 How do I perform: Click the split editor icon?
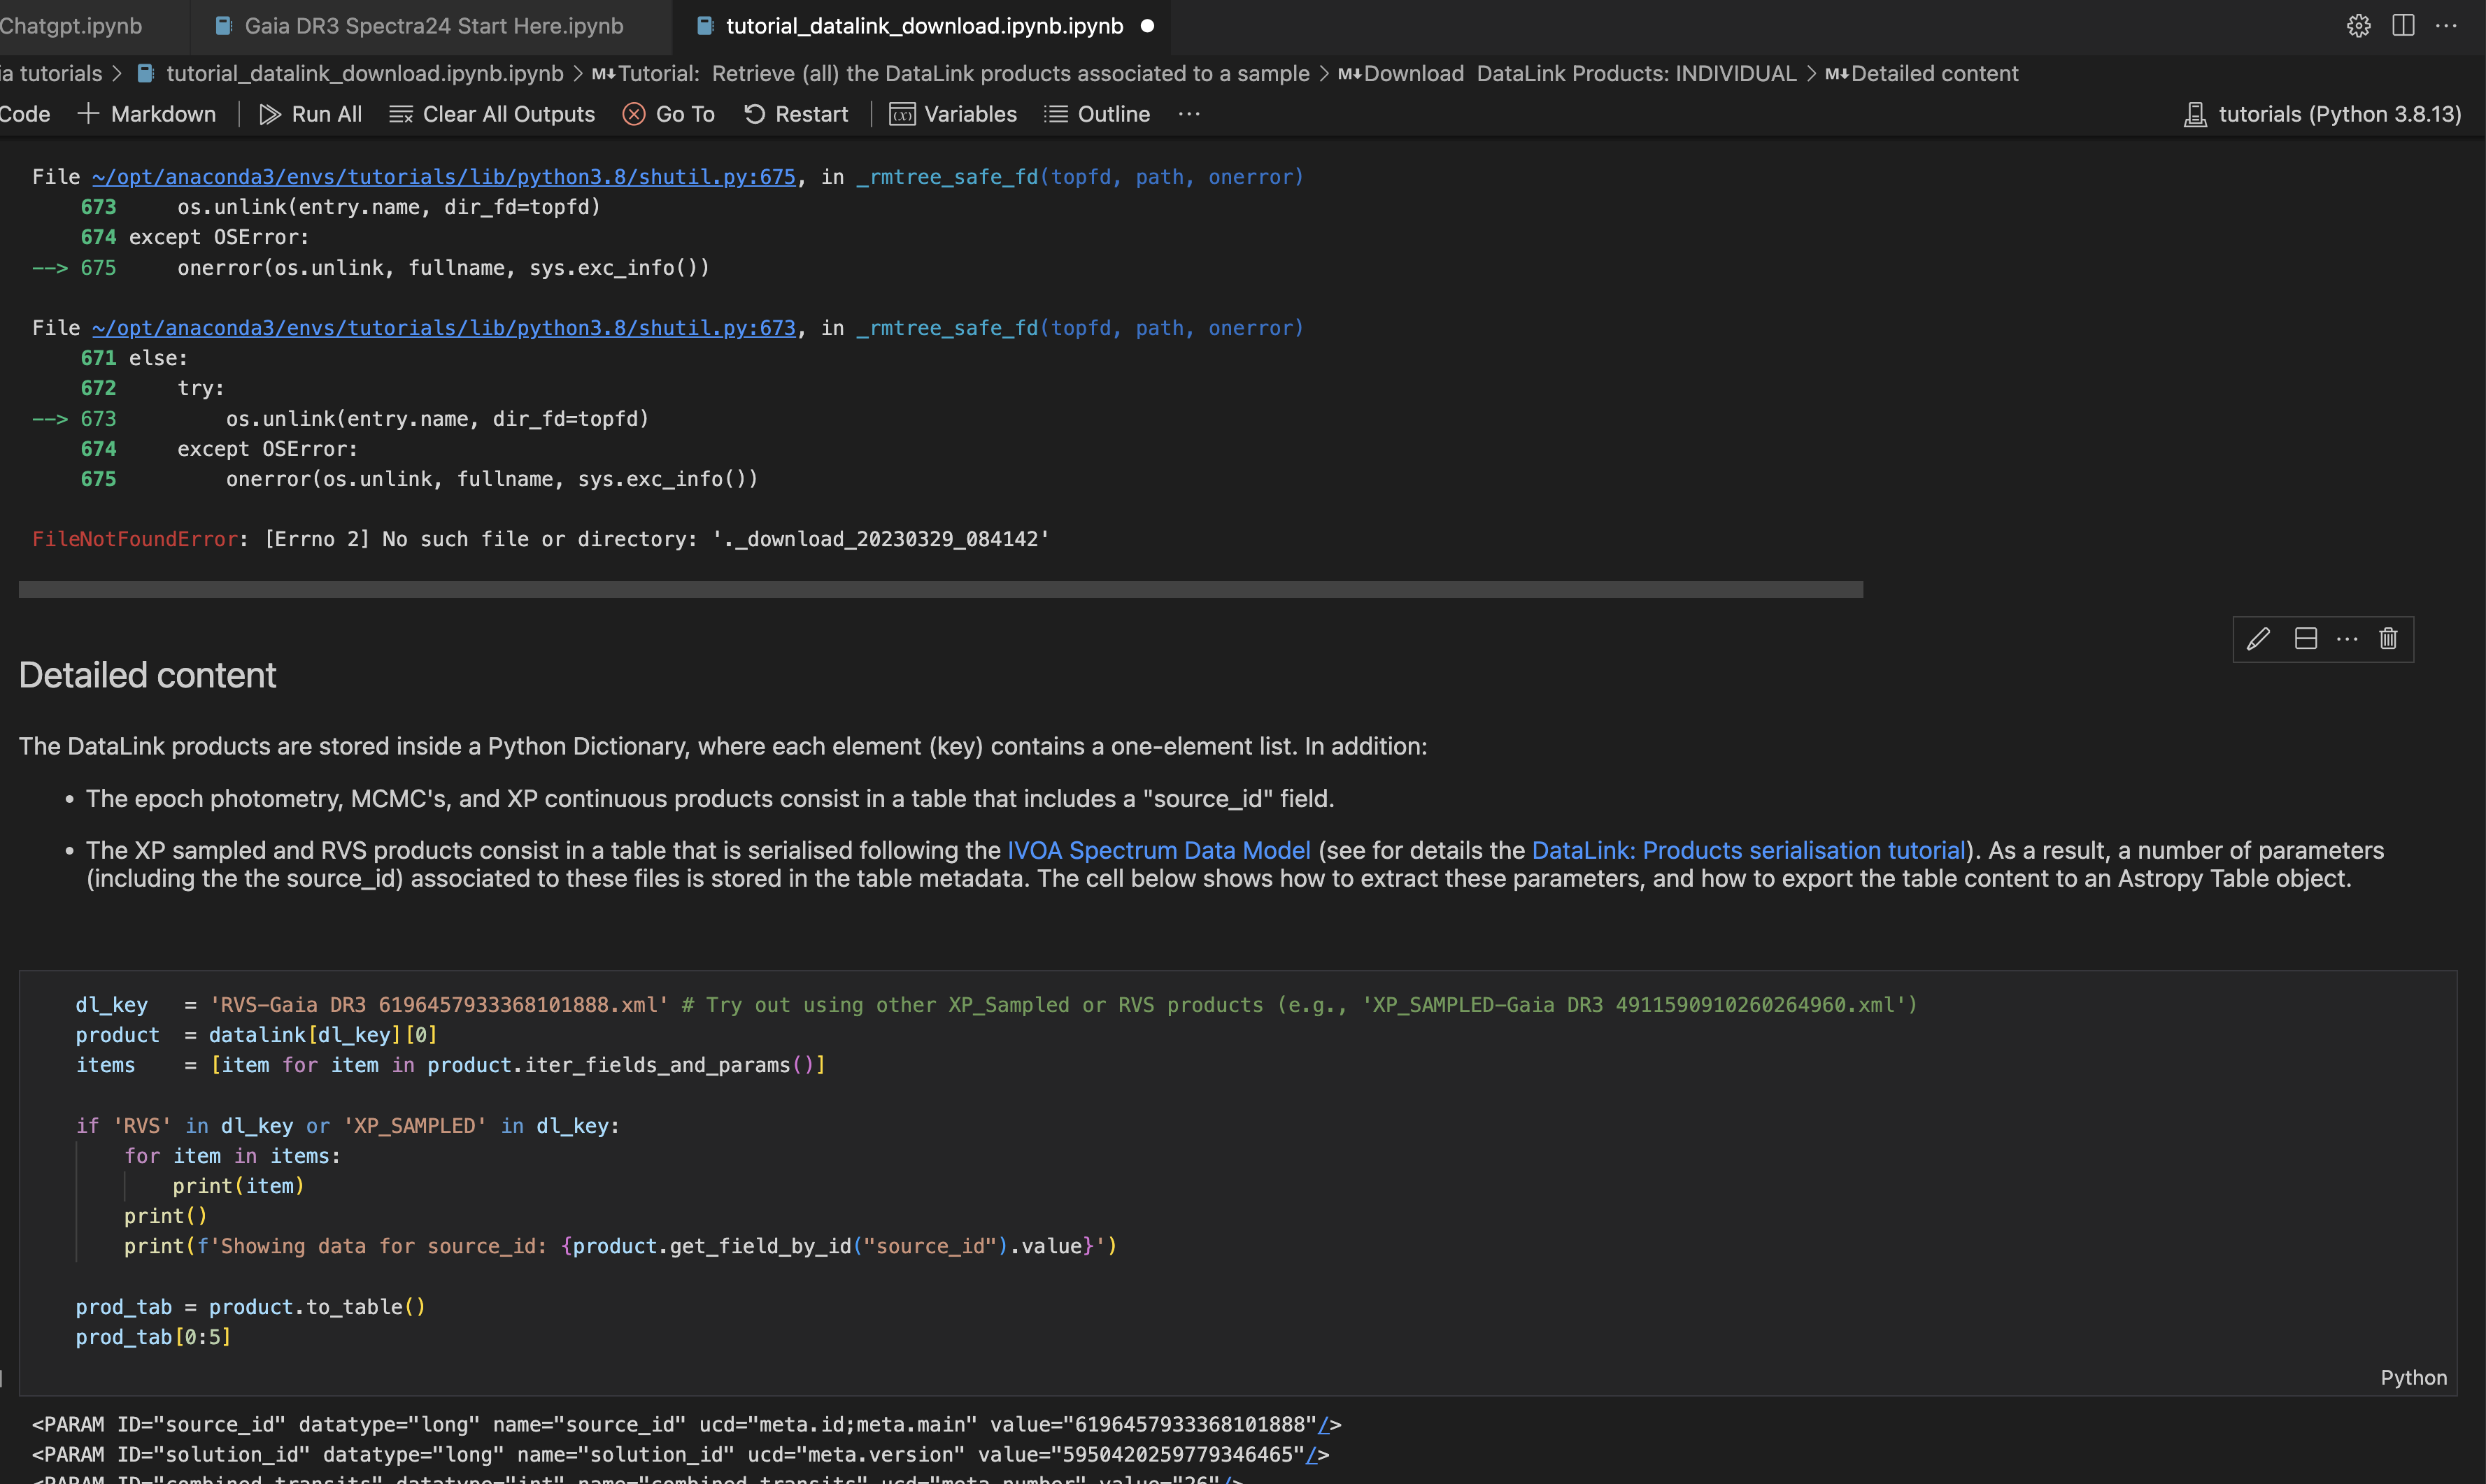[x=2403, y=26]
